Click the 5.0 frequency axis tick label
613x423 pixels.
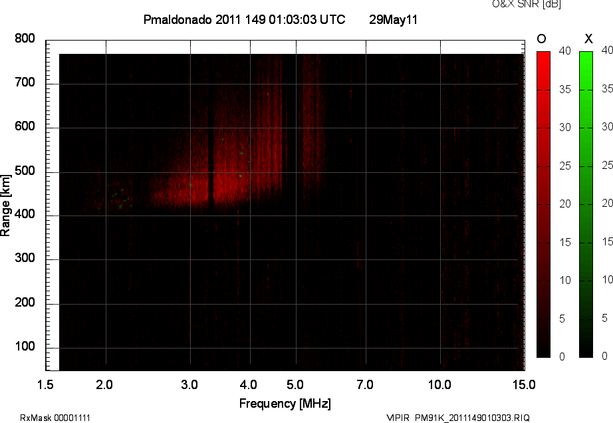[x=295, y=384]
